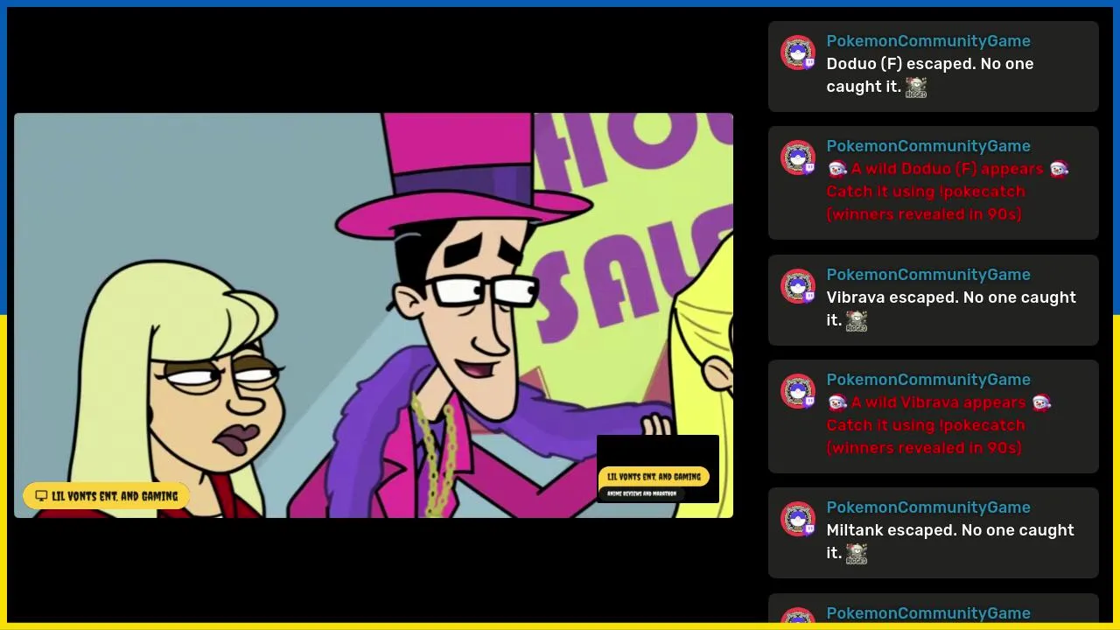Select text 'A wild Doduo (F) appears'

tap(948, 169)
